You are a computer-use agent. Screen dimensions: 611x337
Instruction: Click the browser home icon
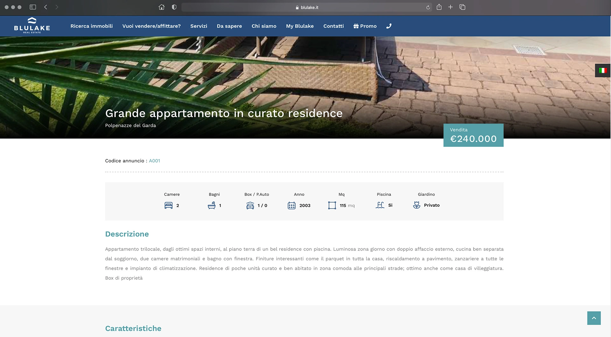click(162, 7)
